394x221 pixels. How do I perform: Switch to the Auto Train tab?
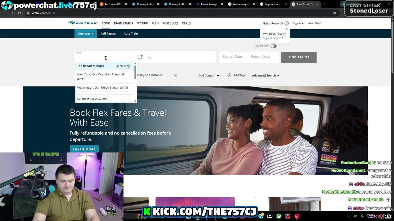point(131,33)
